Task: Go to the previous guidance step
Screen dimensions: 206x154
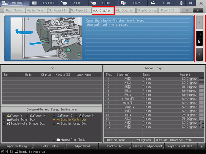Action: [200, 23]
